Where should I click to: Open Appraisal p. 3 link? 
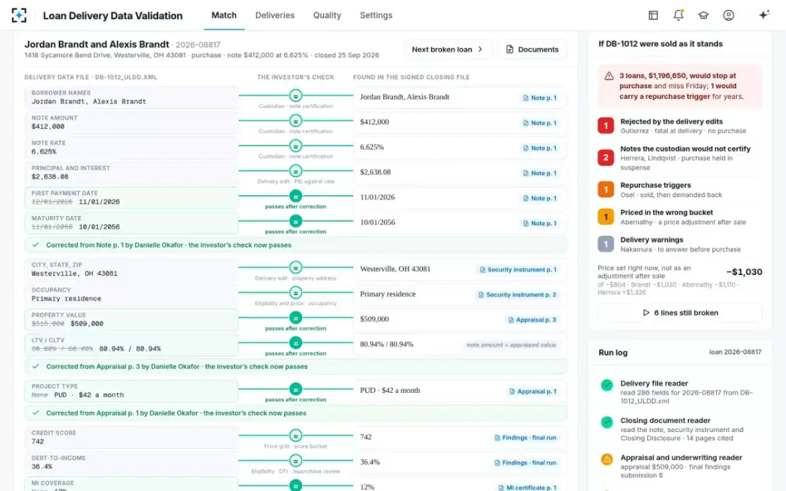click(533, 320)
